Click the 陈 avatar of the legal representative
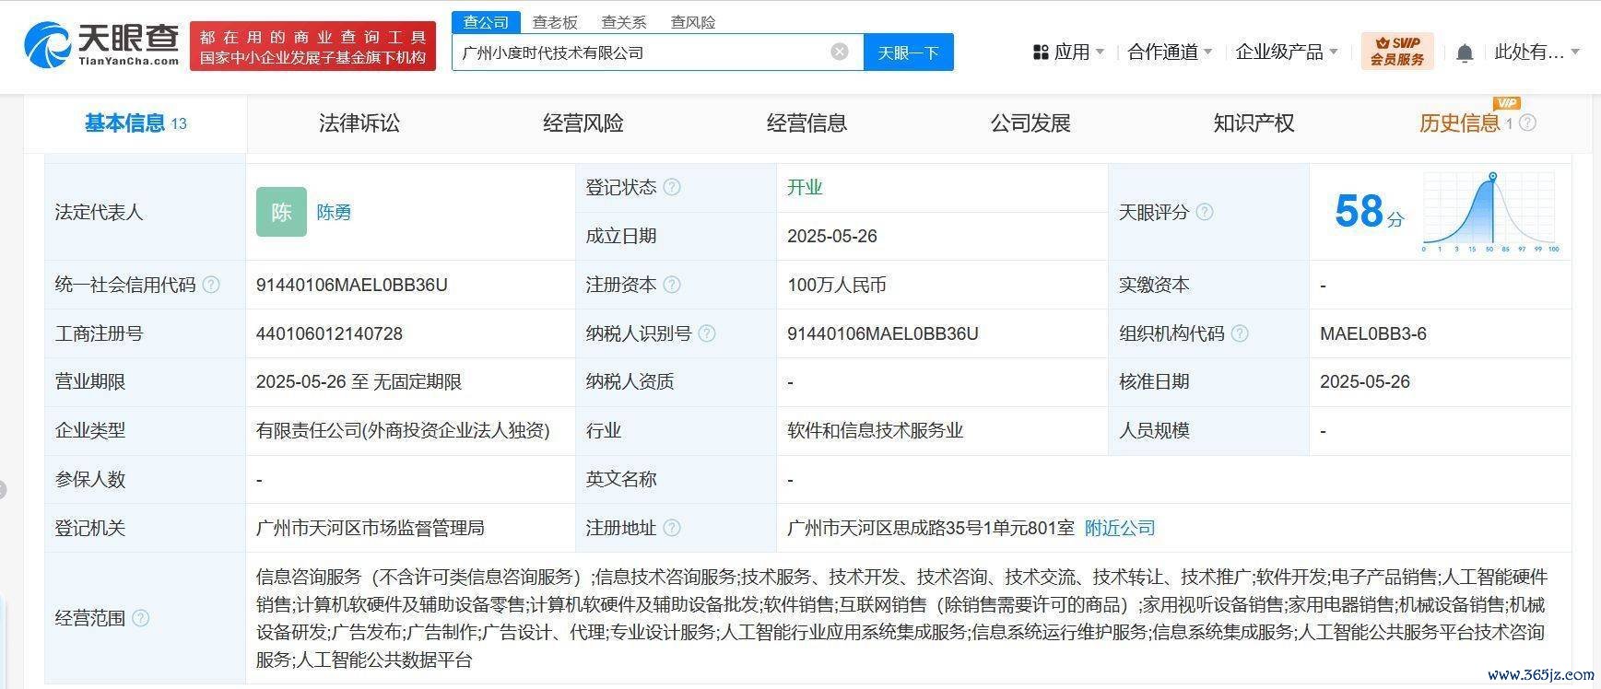The image size is (1601, 689). [281, 212]
